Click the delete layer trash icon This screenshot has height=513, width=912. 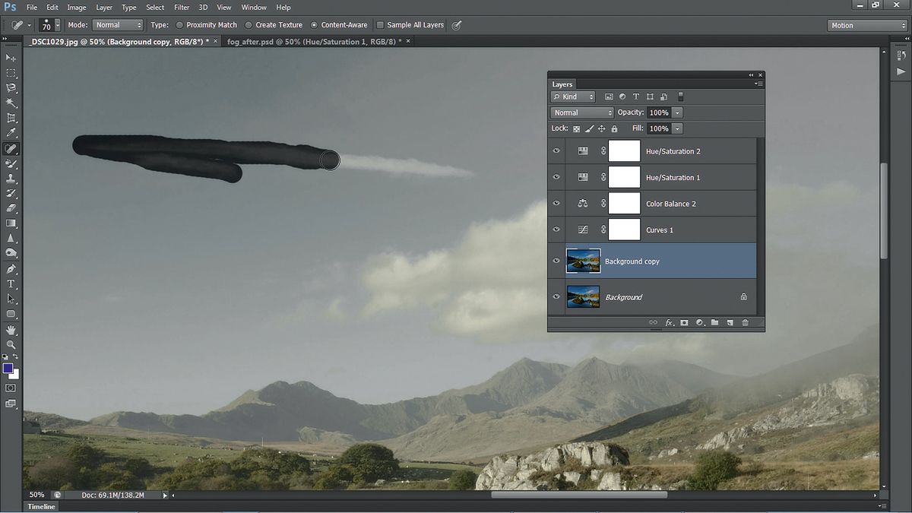(x=745, y=323)
